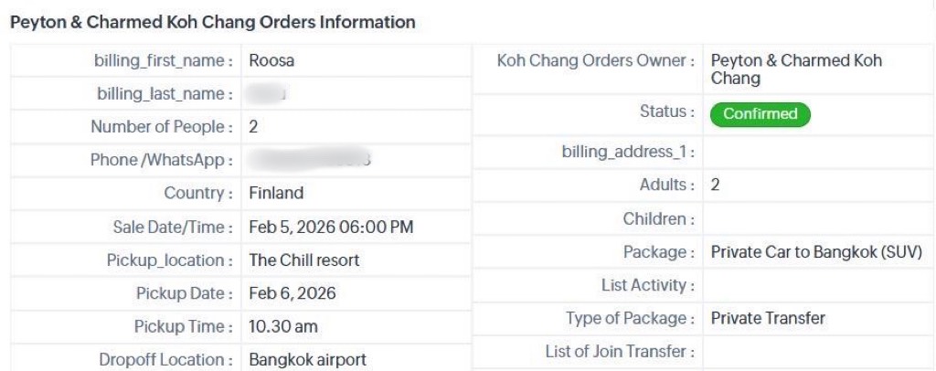This screenshot has height=371, width=936.
Task: Click the Pickup Time value 10.30 am
Action: [283, 326]
